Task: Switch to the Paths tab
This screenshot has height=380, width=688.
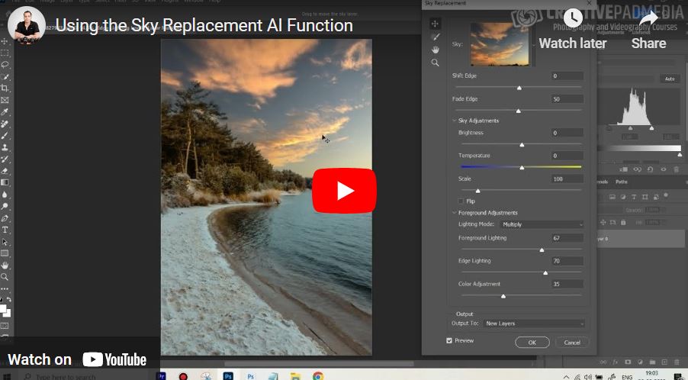Action: coord(622,182)
